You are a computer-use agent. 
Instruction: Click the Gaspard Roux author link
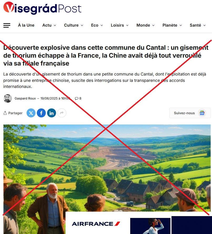coord(25,98)
